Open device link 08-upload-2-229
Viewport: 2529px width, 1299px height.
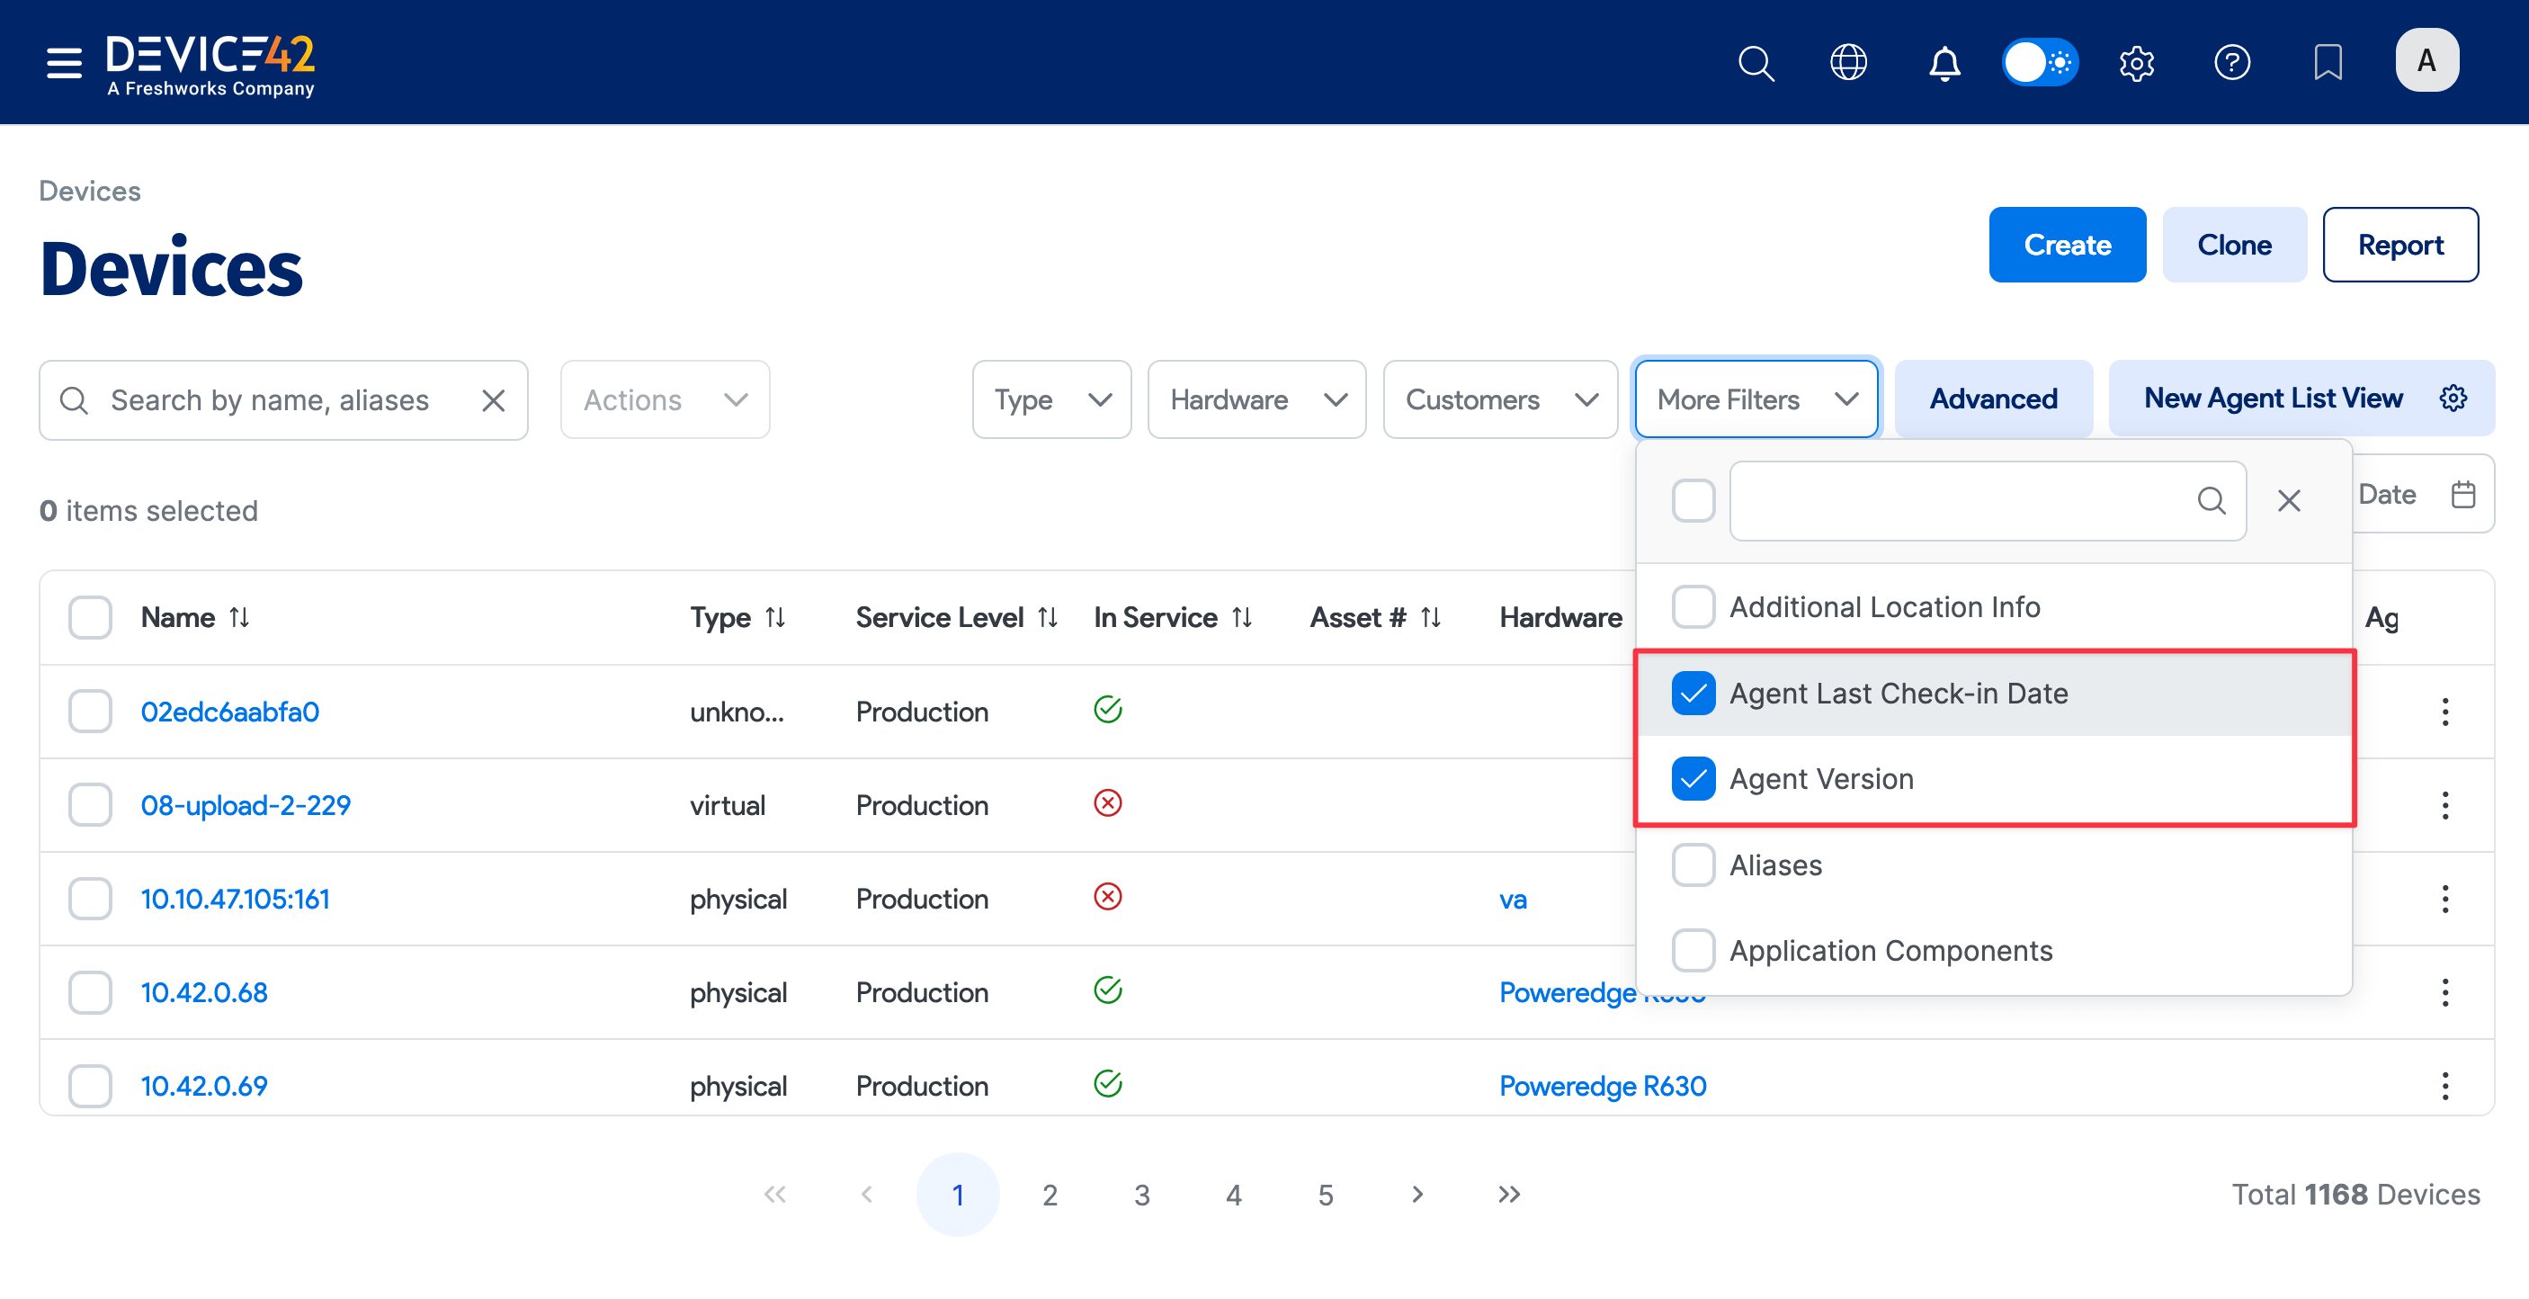click(246, 805)
